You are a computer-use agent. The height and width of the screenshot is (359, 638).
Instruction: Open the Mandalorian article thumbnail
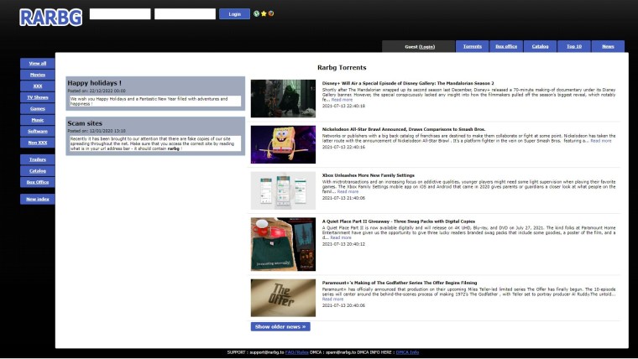pyautogui.click(x=283, y=98)
